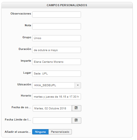The image size is (137, 140).
Task: Click the Duración field with de octubre a mayo
Action: pyautogui.click(x=57, y=50)
